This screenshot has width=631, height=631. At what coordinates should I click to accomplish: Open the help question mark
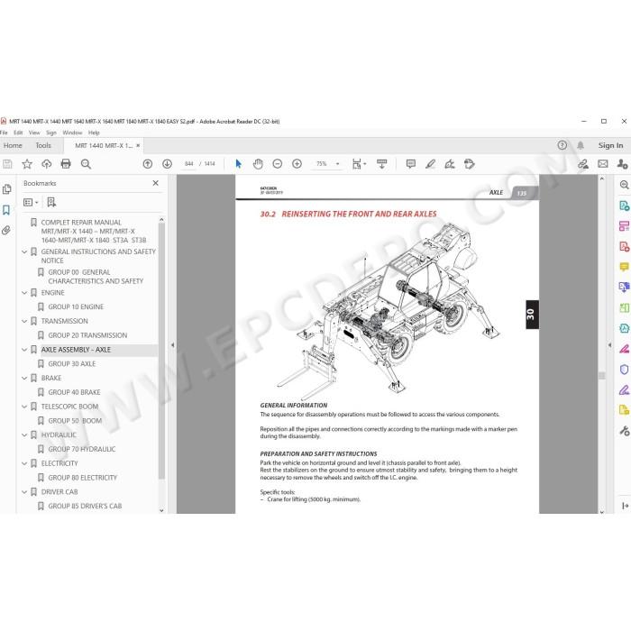click(562, 145)
